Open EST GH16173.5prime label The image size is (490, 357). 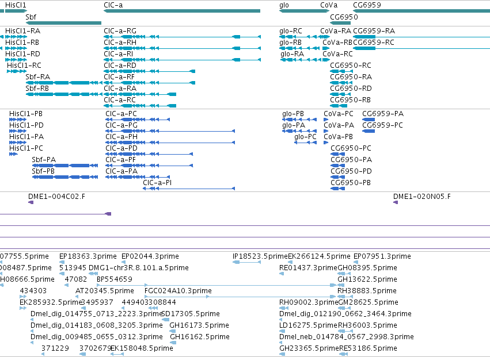(x=199, y=325)
